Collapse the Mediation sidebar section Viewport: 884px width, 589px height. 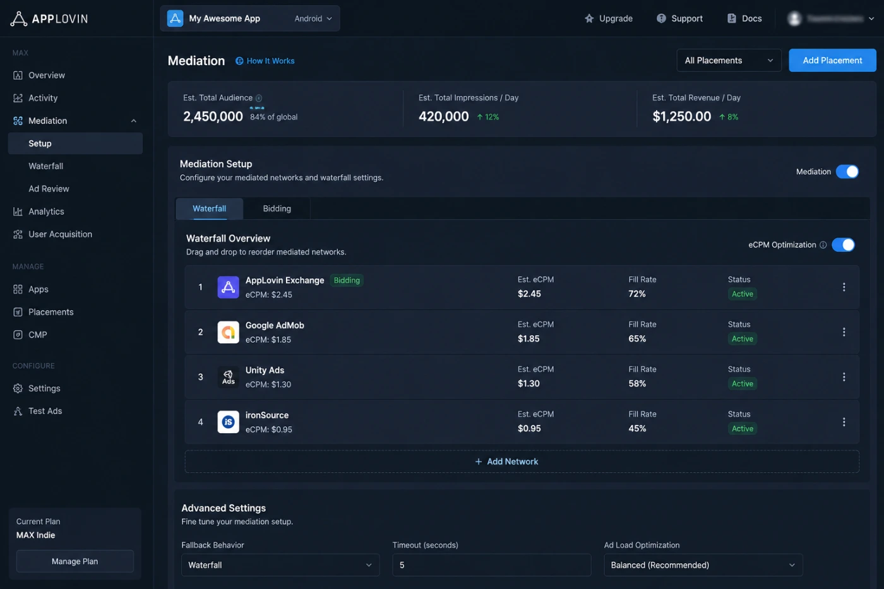(x=134, y=121)
